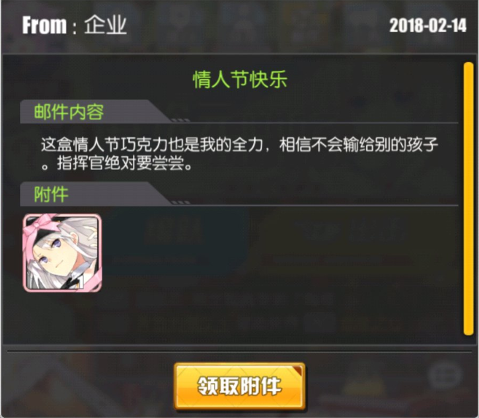Image resolution: width=479 pixels, height=418 pixels.
Task: Click dots decoration beside 附件 header
Action: point(180,202)
